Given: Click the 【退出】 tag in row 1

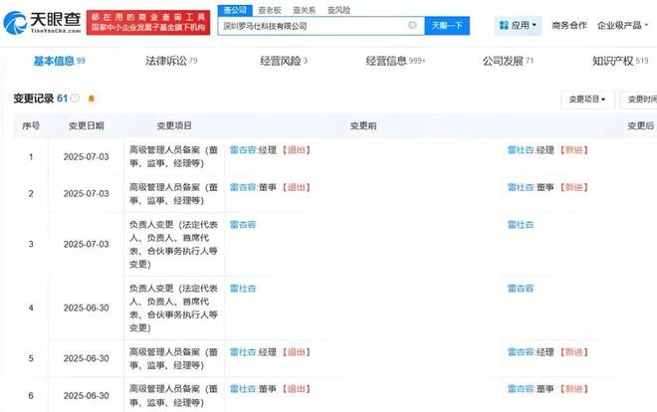Looking at the screenshot, I should (x=297, y=150).
